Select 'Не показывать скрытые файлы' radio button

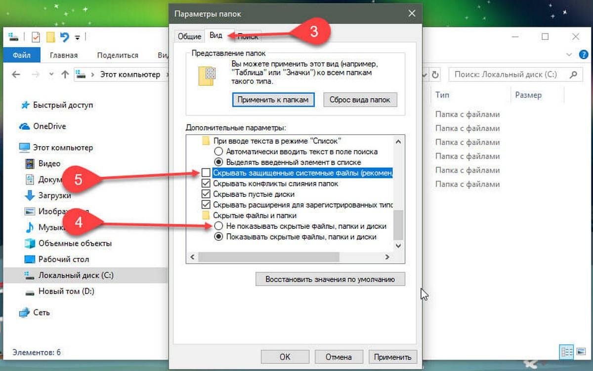tap(218, 226)
